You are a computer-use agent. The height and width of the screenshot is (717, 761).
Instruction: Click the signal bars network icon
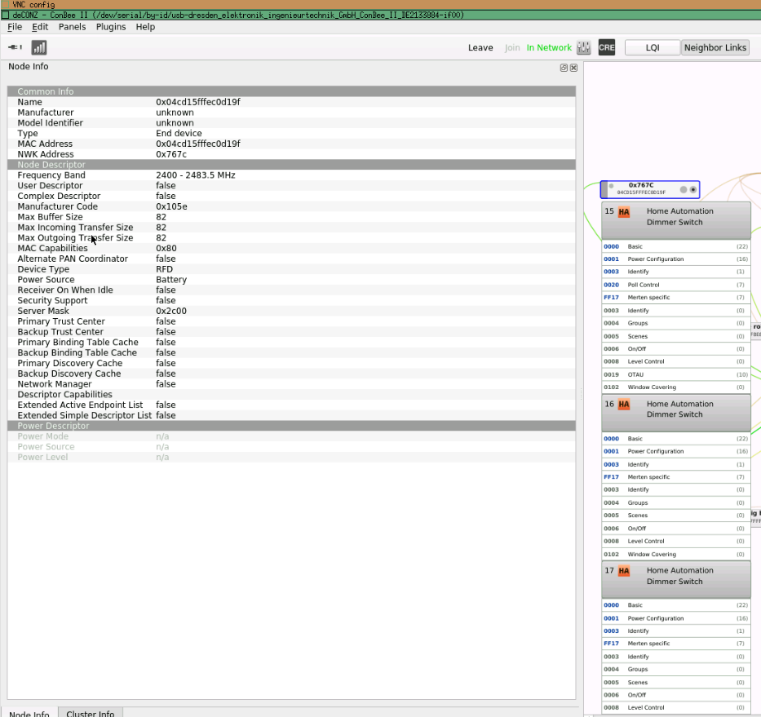pyautogui.click(x=39, y=47)
